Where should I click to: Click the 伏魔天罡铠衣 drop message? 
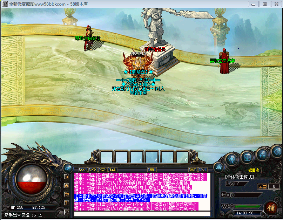click(x=140, y=179)
